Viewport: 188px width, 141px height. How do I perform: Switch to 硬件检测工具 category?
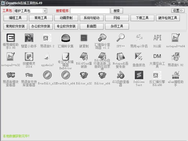(168, 18)
